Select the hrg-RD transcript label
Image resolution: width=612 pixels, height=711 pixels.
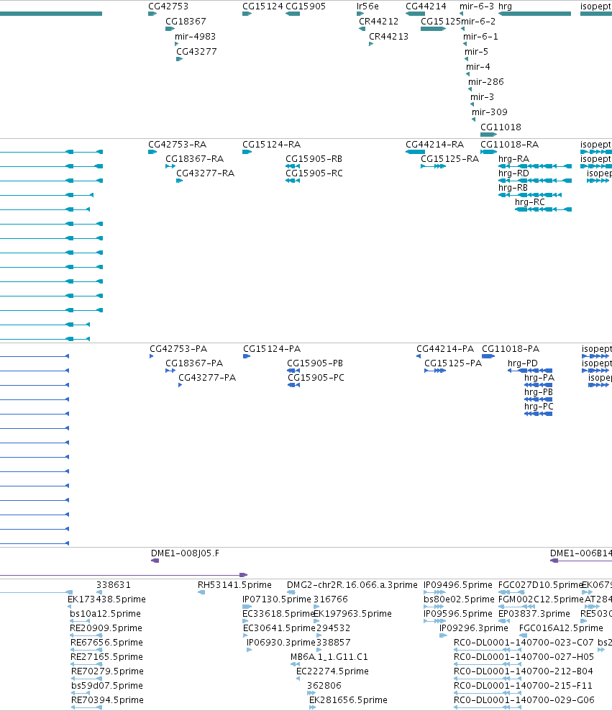(x=513, y=173)
